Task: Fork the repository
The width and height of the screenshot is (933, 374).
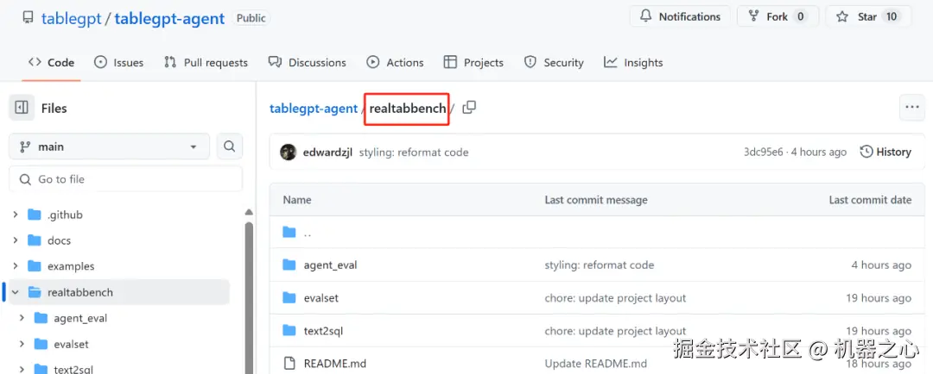Action: 777,16
